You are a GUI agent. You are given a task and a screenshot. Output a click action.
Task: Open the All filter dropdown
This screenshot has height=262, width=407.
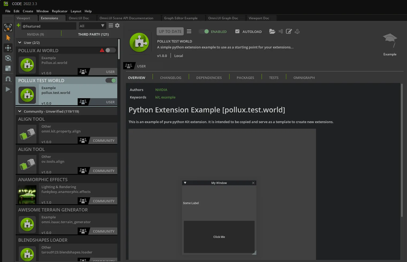[x=92, y=26]
